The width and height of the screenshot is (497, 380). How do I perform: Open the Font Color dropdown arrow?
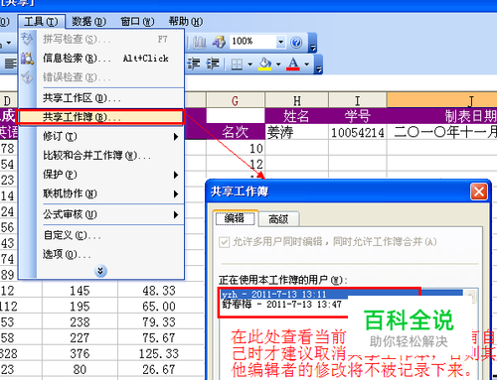[x=307, y=64]
